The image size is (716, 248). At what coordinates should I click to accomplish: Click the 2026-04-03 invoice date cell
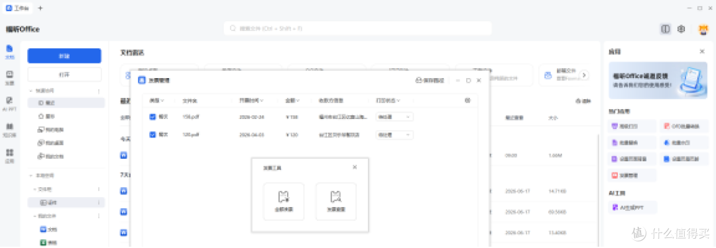tap(251, 135)
